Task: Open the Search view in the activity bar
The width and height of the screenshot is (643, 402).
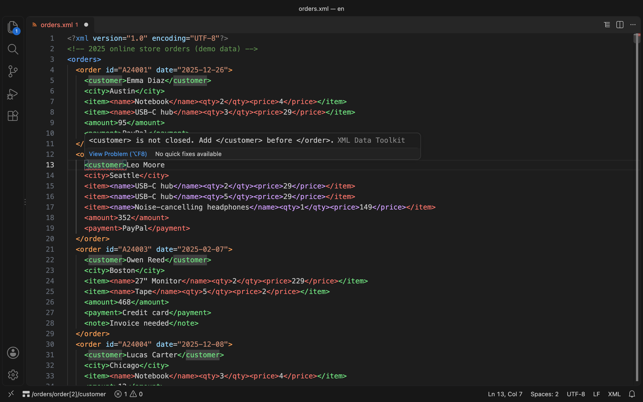Action: coord(13,49)
